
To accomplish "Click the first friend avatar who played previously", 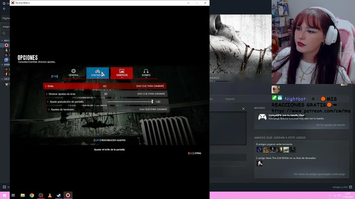I will 259,150.
